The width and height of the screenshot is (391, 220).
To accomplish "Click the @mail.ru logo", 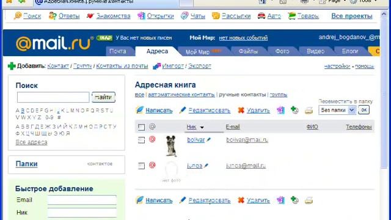I will 53,43.
